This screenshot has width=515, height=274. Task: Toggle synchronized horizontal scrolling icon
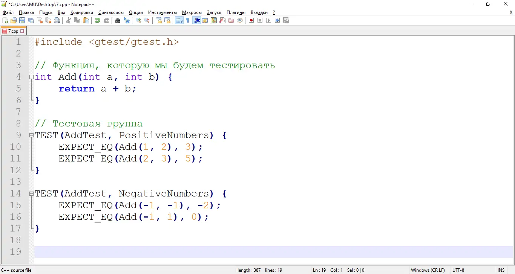167,20
